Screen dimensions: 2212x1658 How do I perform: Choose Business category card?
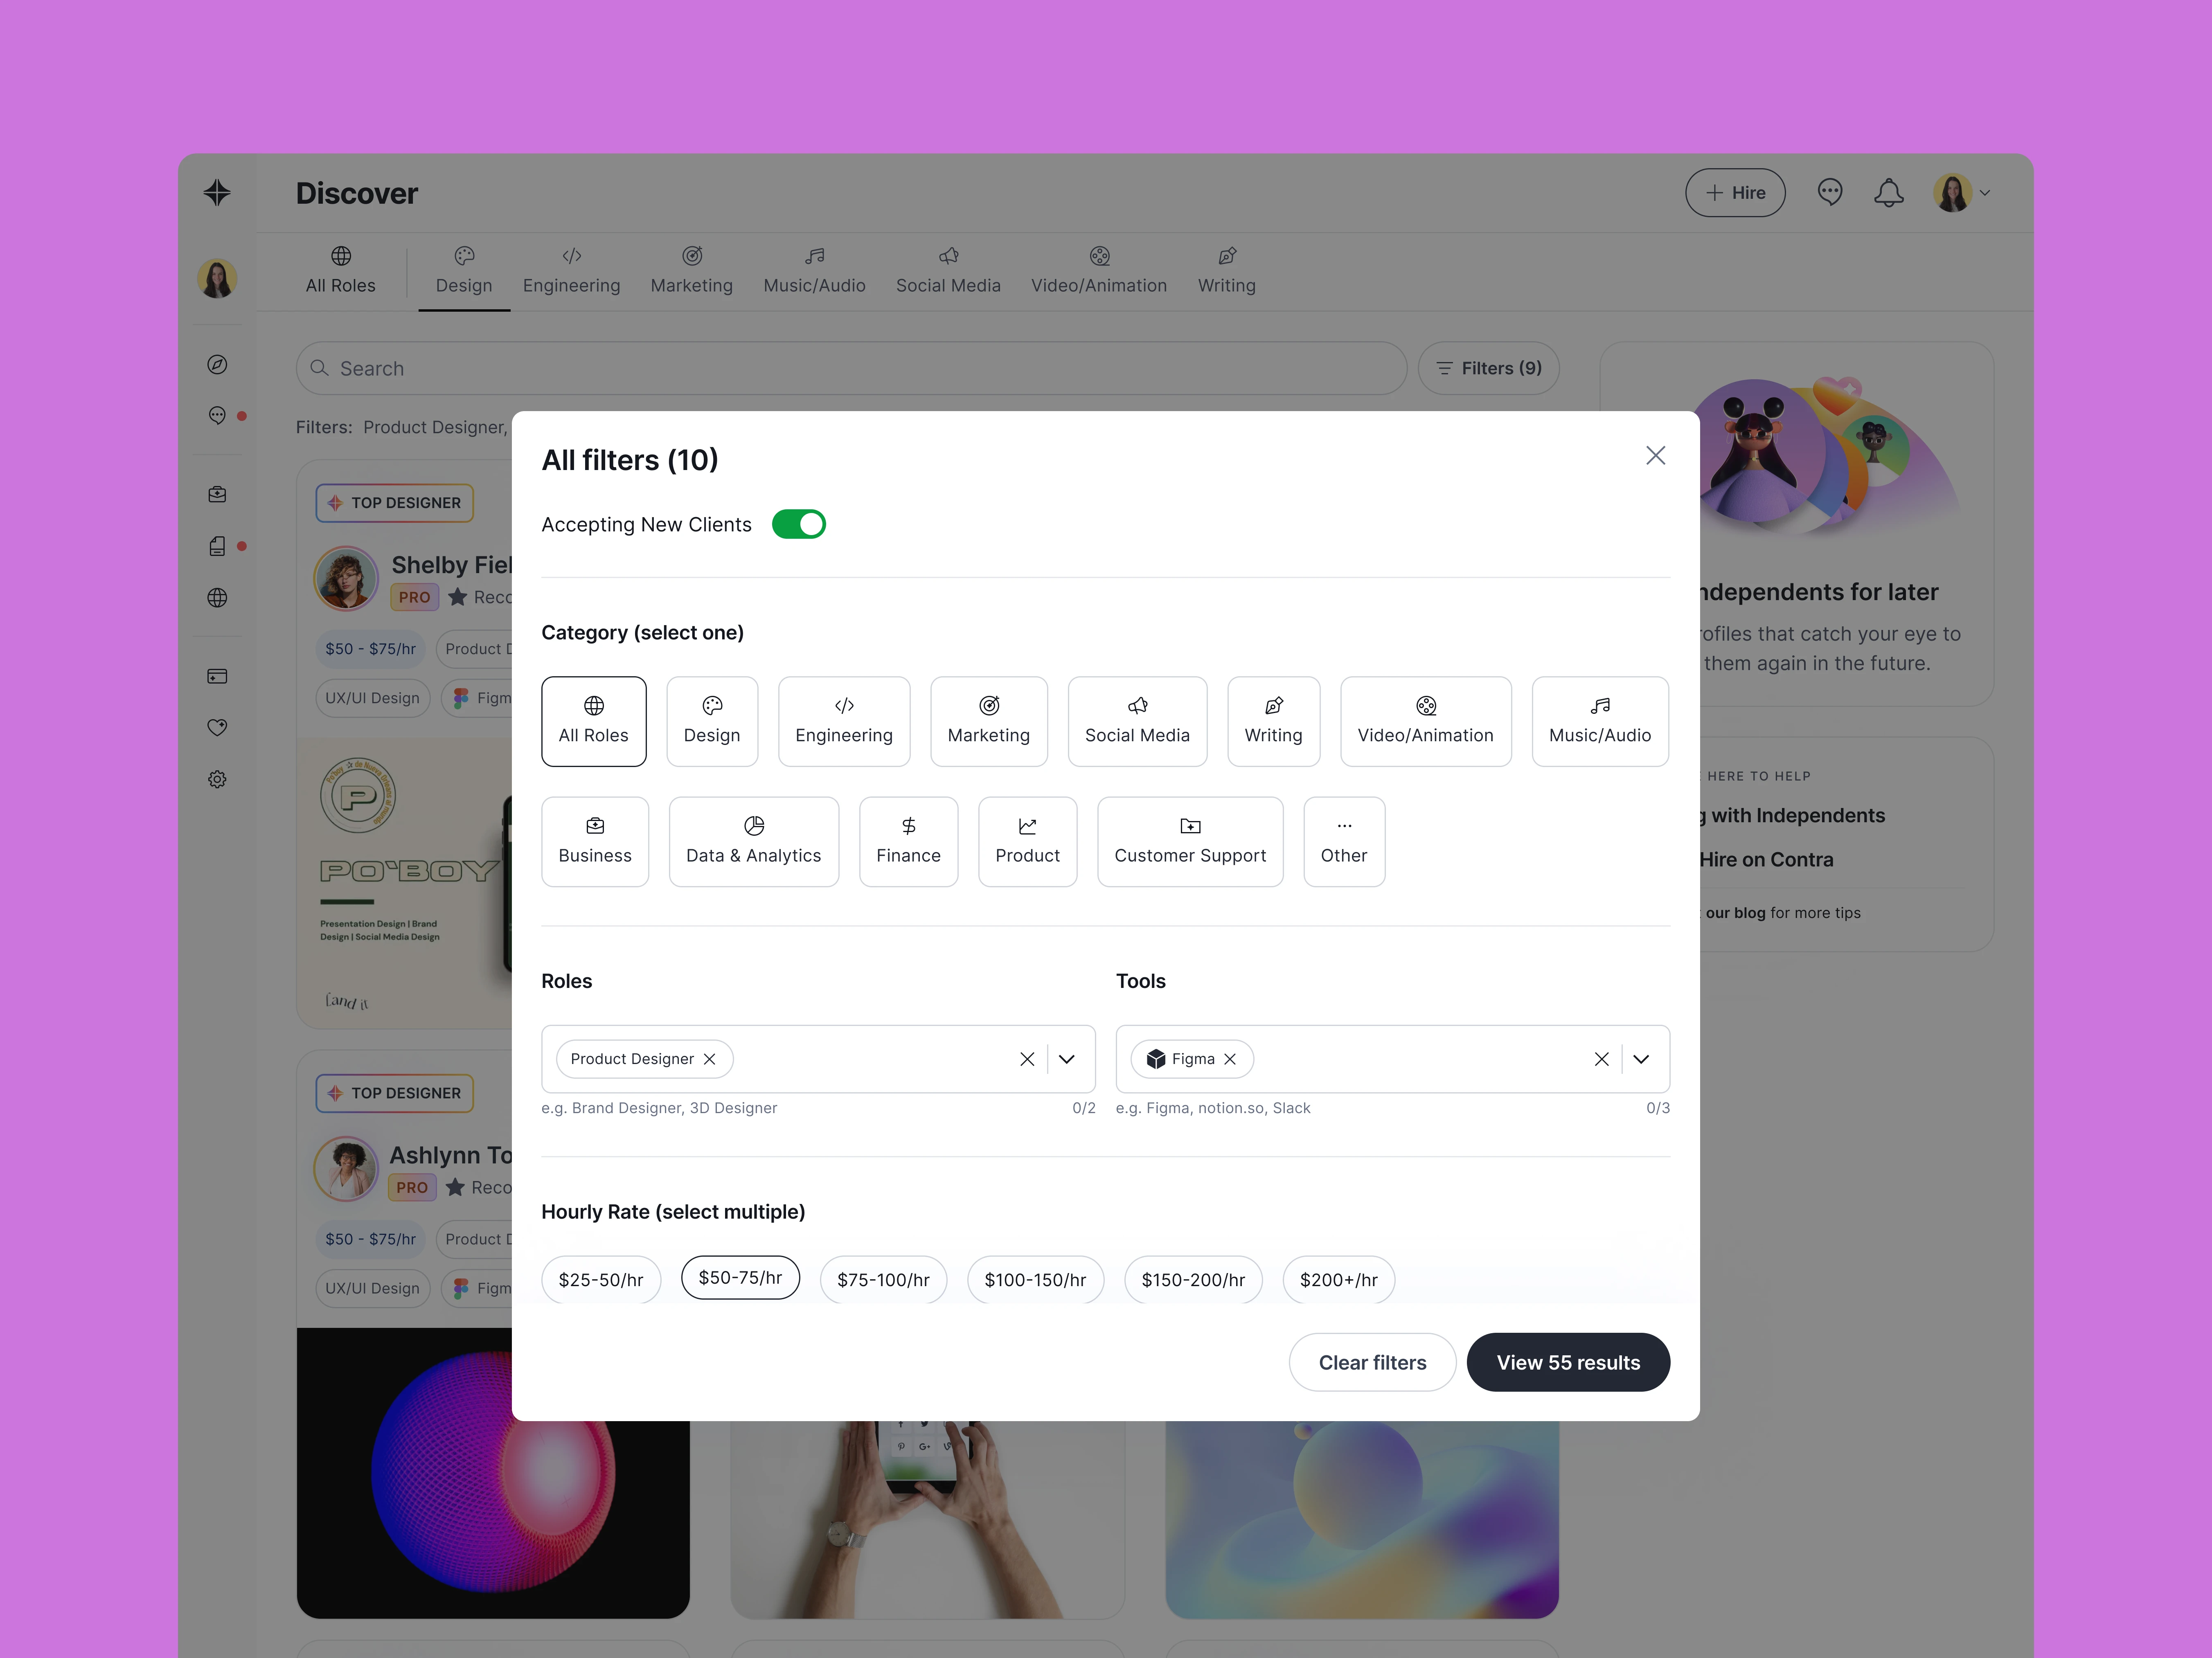595,841
